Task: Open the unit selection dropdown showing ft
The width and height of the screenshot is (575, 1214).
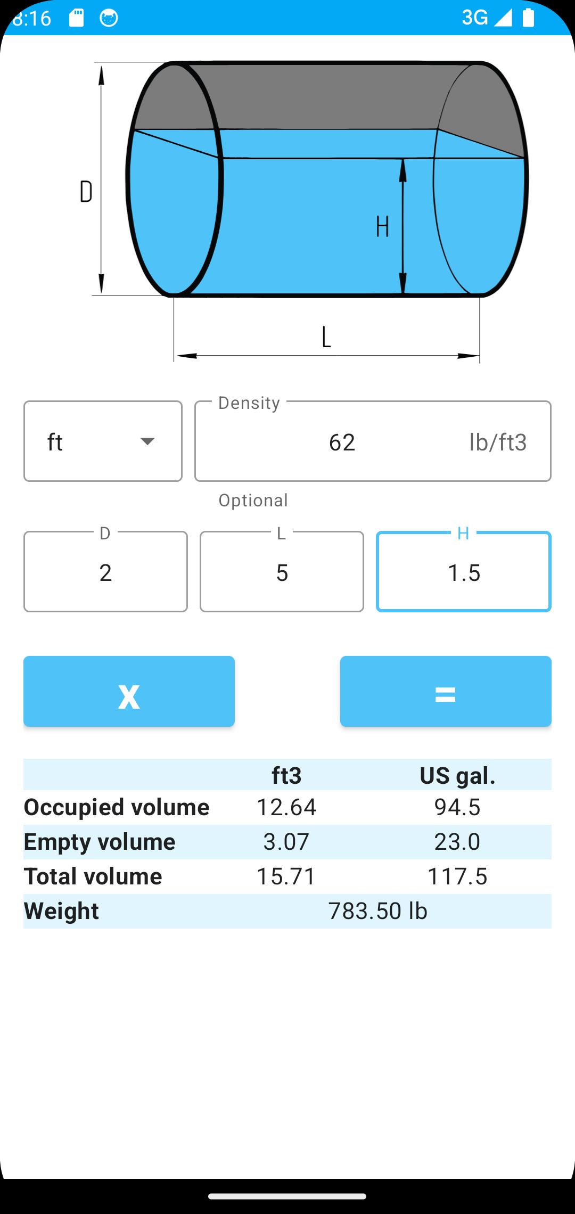Action: (103, 440)
